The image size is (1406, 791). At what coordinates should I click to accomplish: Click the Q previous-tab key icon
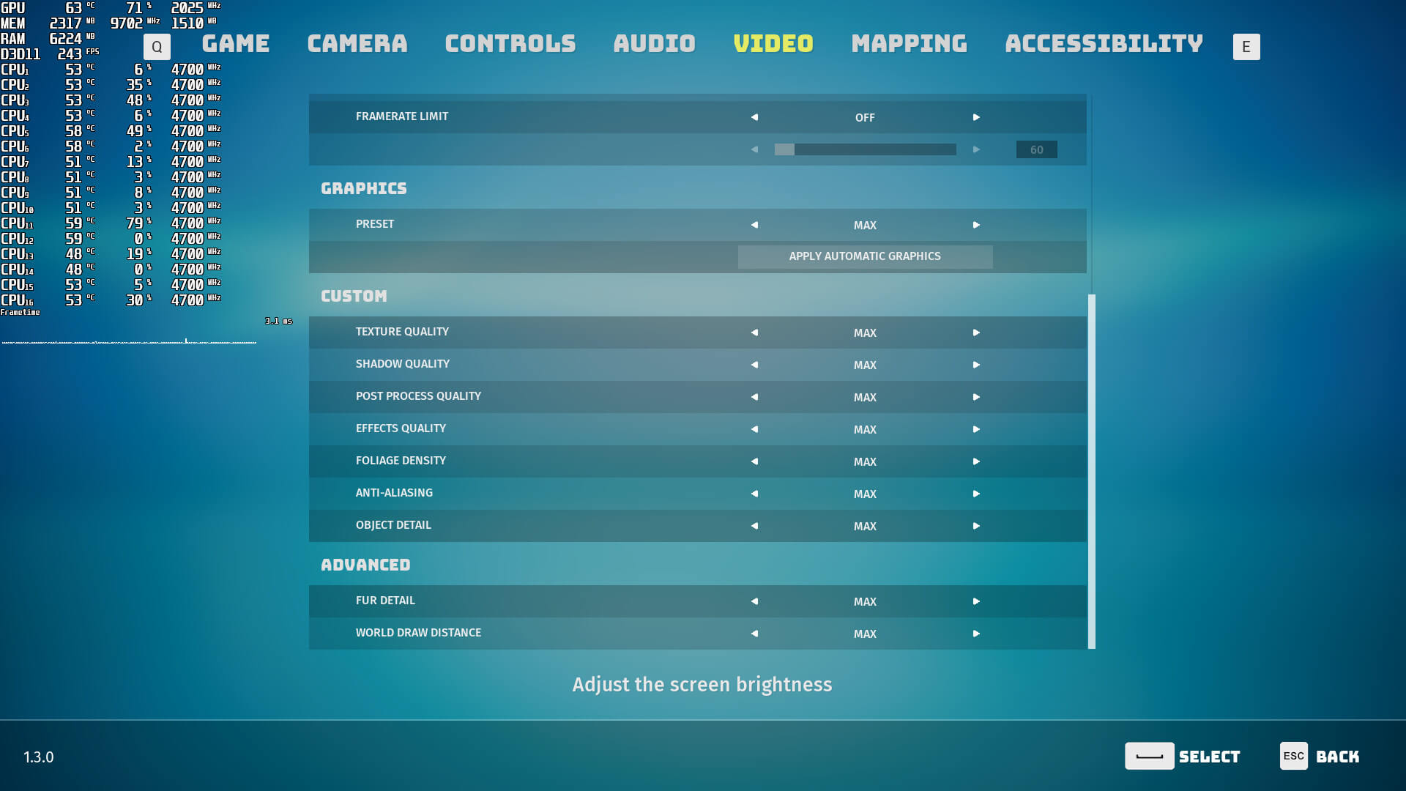coord(157,47)
